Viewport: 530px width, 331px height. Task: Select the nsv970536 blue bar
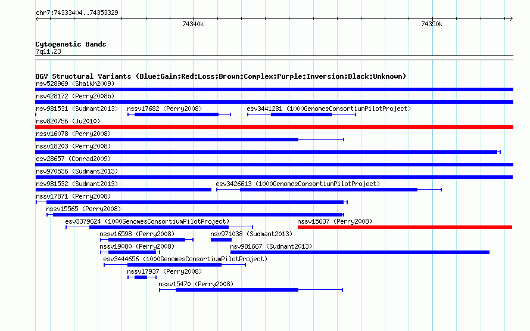coord(274,177)
